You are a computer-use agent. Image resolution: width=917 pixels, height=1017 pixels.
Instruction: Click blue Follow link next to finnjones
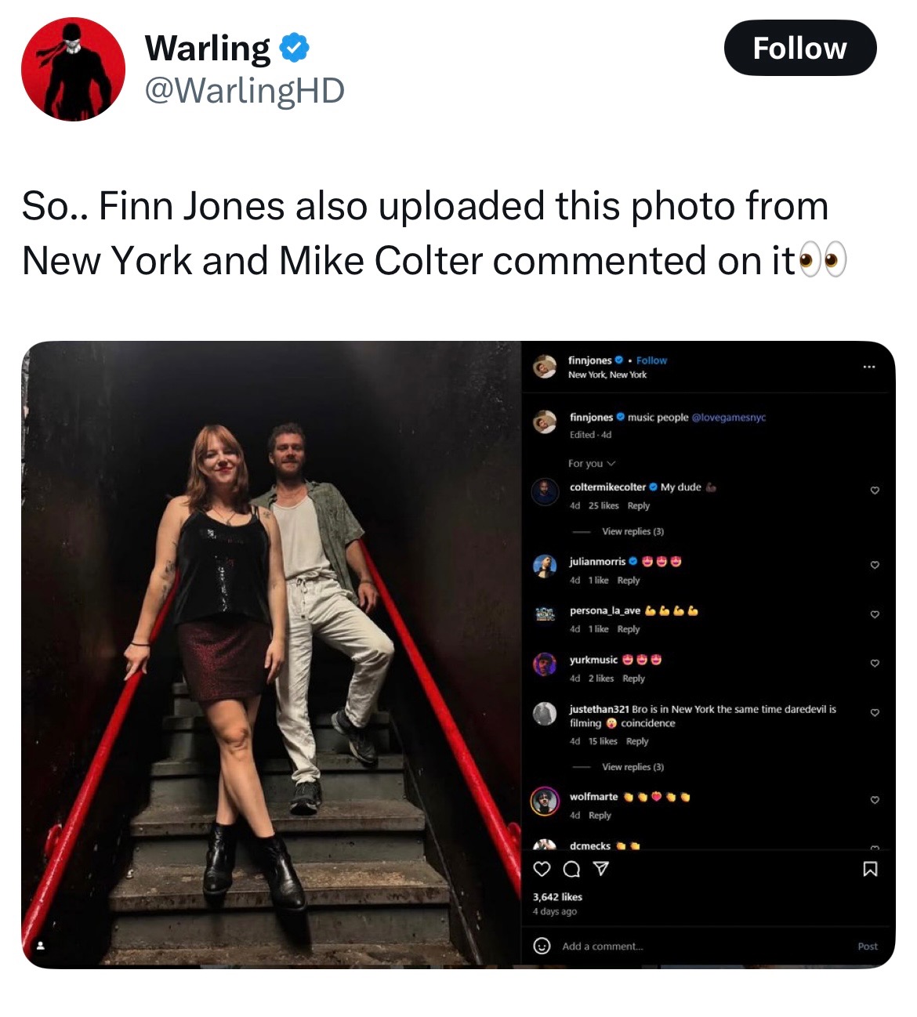click(x=651, y=360)
